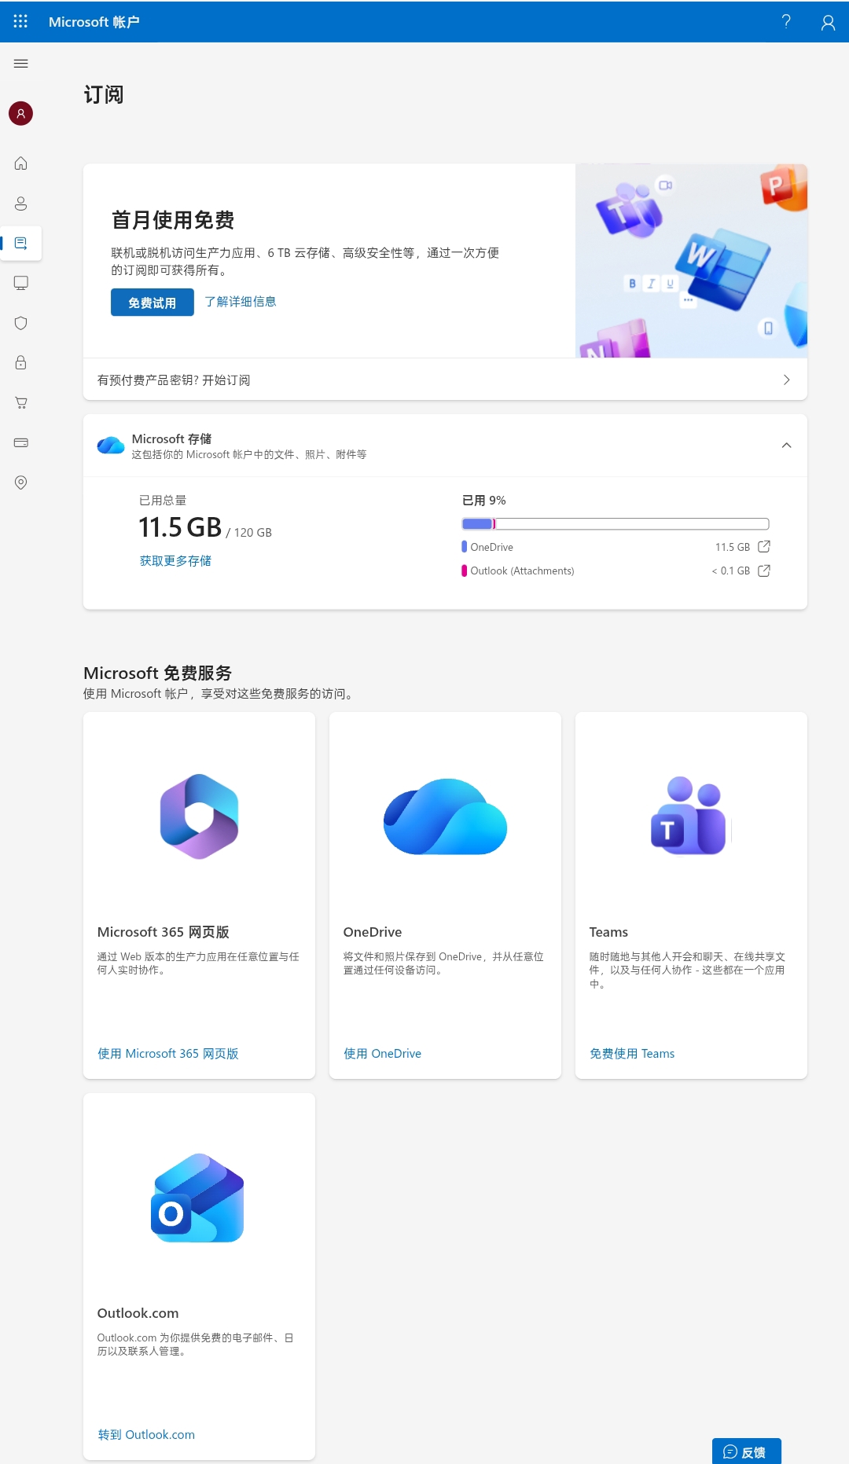Go to Home via sidebar house icon
This screenshot has height=1464, width=849.
[21, 163]
